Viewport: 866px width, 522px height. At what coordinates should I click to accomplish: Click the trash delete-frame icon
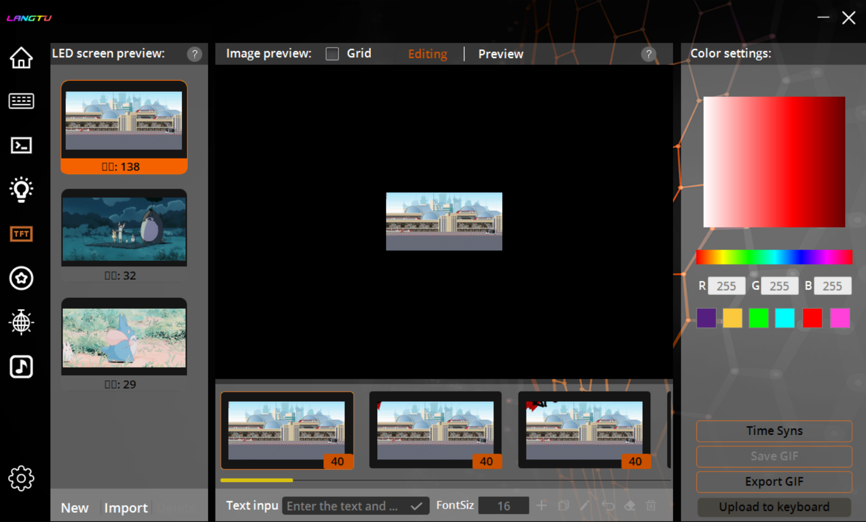[651, 506]
